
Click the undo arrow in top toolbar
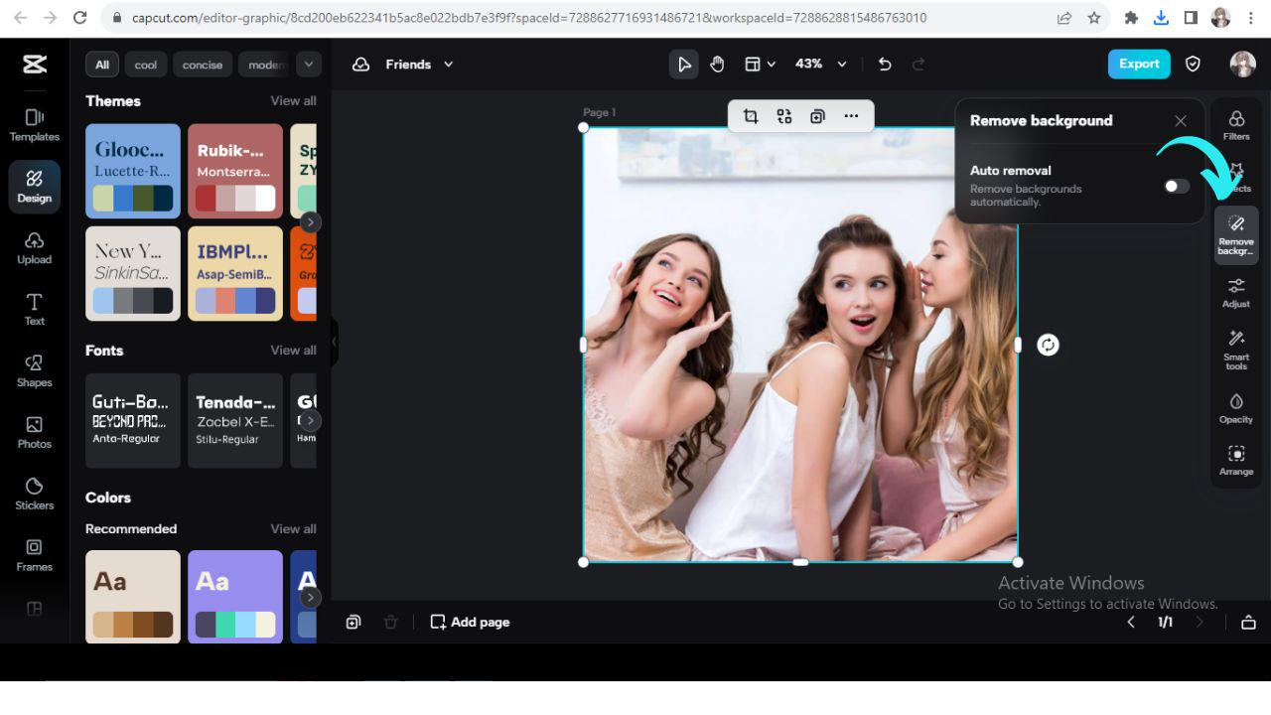[x=885, y=64]
